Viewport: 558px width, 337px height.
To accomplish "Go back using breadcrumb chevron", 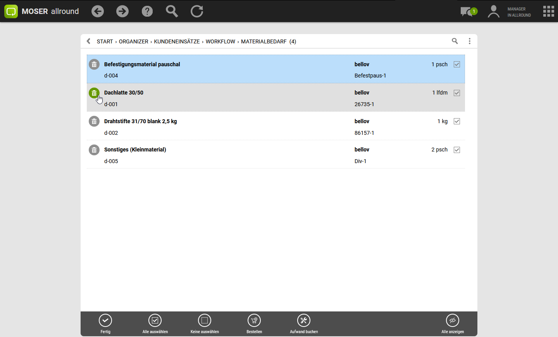I will (x=89, y=41).
